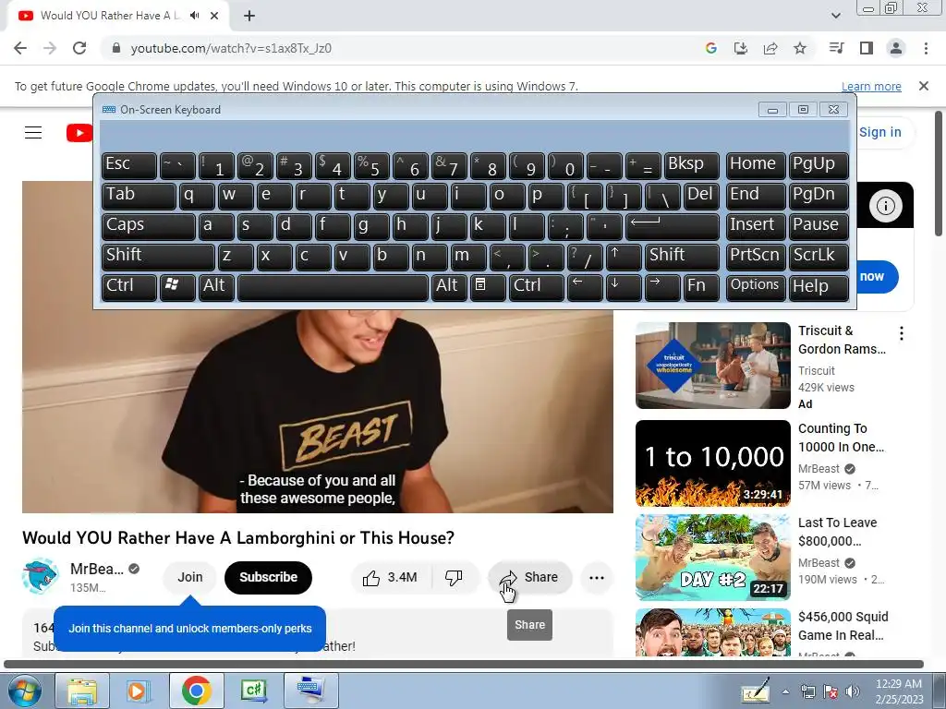Click the address bar URL

point(231,48)
